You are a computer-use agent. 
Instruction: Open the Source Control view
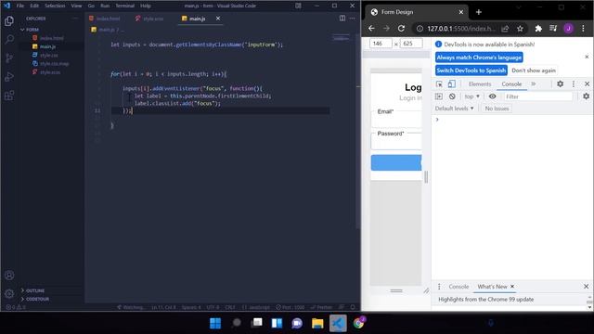click(9, 58)
